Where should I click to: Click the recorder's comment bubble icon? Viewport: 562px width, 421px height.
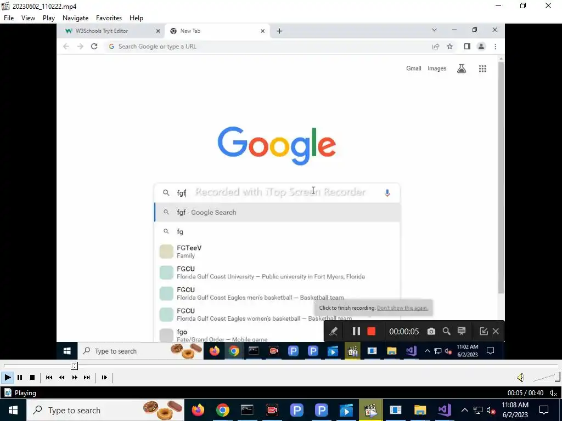click(x=461, y=331)
